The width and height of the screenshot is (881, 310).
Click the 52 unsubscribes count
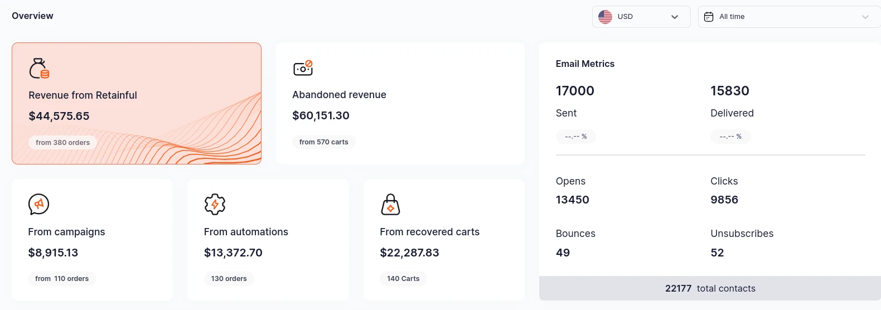(x=717, y=253)
